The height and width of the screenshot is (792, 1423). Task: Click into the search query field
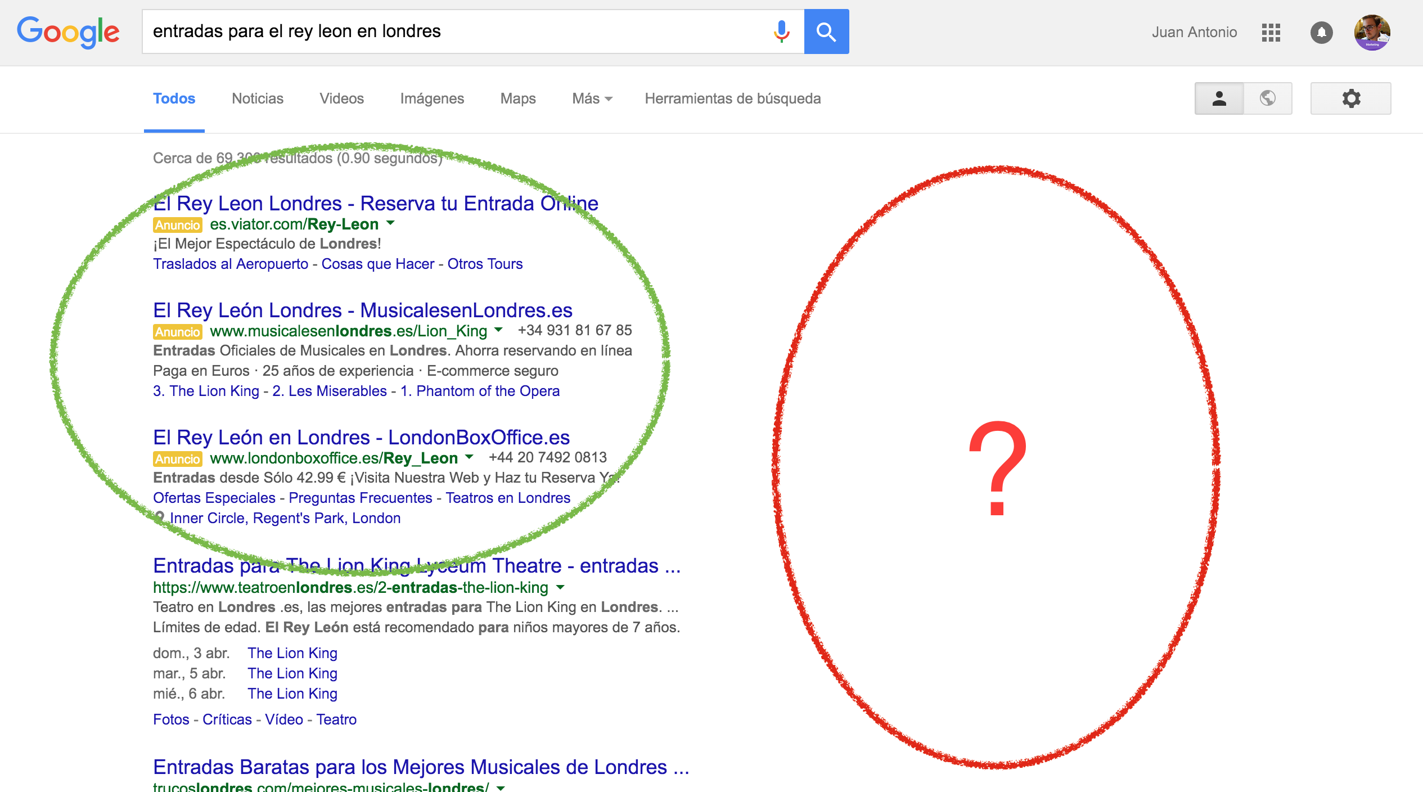[456, 31]
